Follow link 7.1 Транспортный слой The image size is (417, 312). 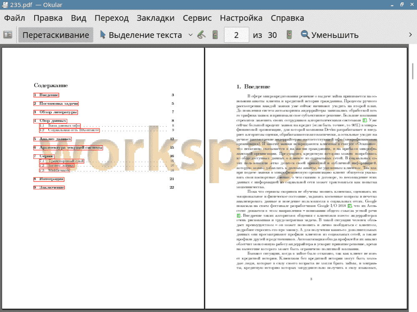click(62, 161)
